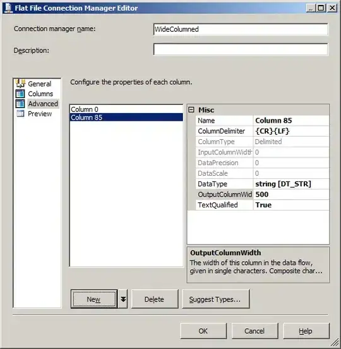Open the New button dropdown arrow

click(x=123, y=299)
